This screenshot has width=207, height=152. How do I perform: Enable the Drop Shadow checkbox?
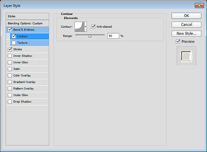click(10, 102)
